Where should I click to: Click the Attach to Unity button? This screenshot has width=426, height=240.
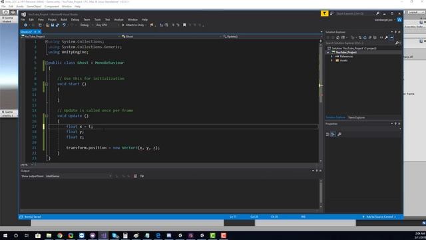point(133,25)
